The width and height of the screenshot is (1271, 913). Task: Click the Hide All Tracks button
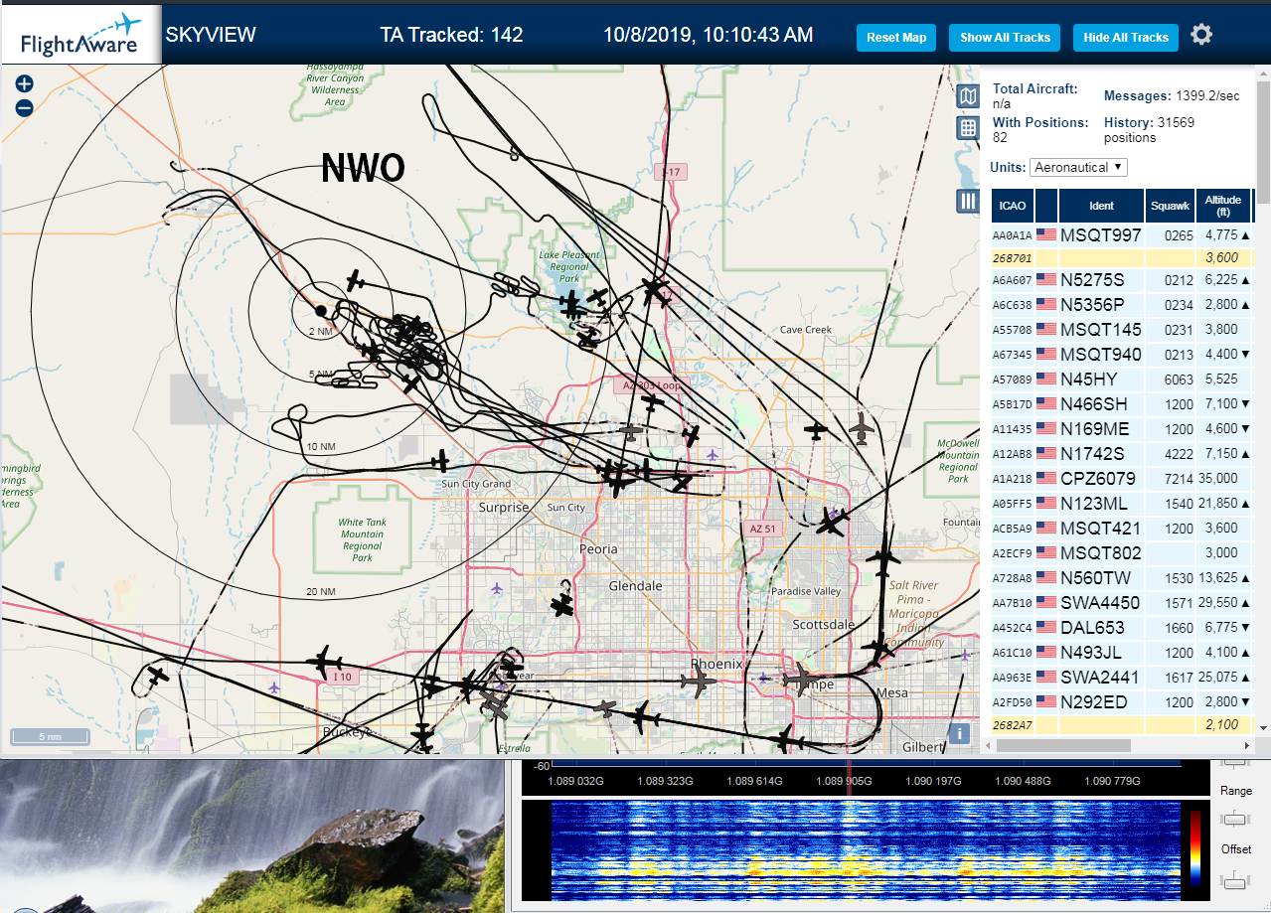coord(1126,38)
